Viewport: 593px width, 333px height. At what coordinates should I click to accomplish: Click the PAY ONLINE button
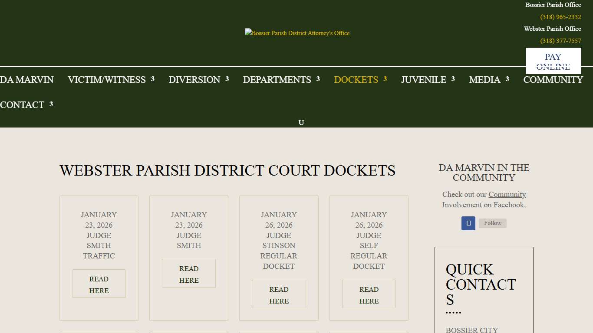[x=553, y=61]
